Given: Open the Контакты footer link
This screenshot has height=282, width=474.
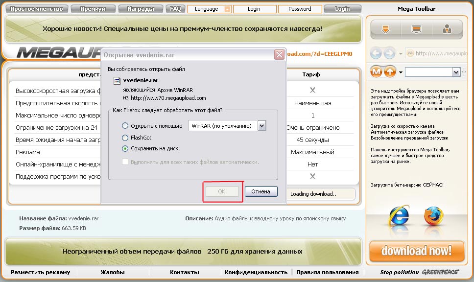Looking at the screenshot, I should 185,272.
